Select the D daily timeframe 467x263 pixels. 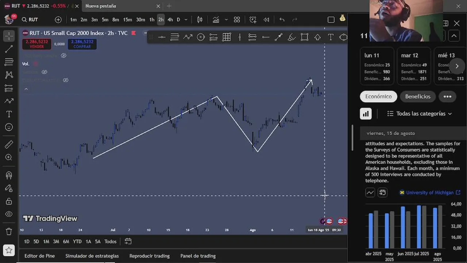(x=178, y=20)
